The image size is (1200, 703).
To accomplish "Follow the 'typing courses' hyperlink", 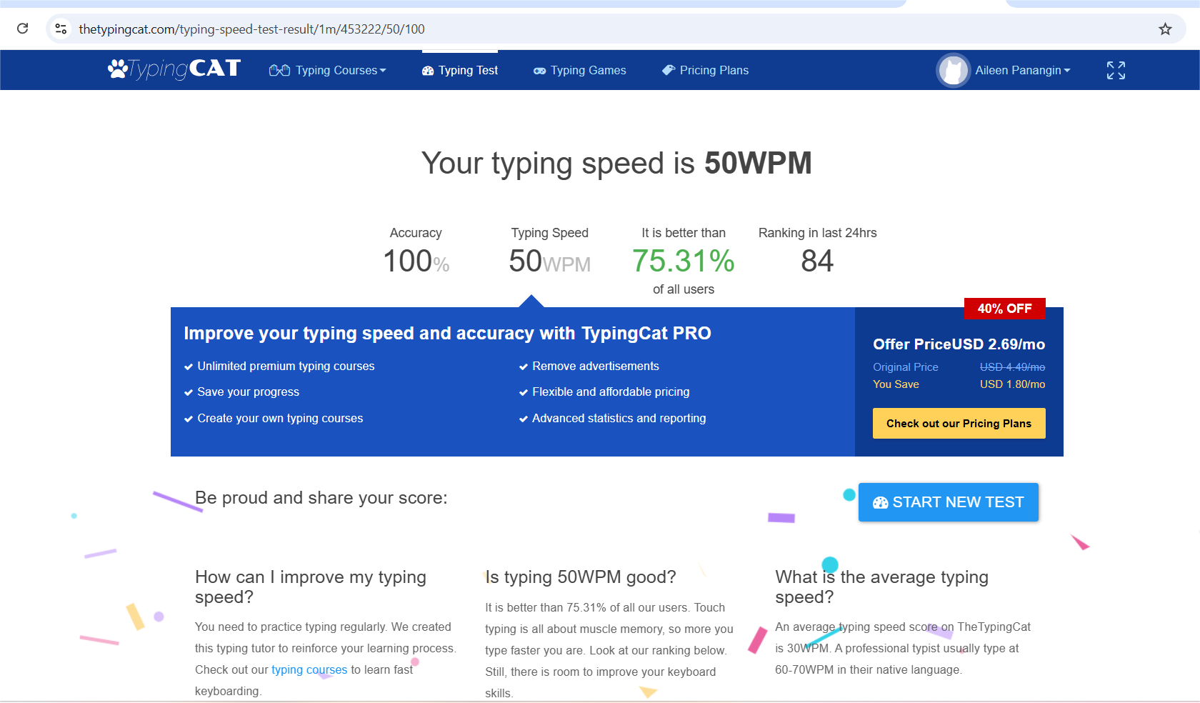I will [309, 669].
